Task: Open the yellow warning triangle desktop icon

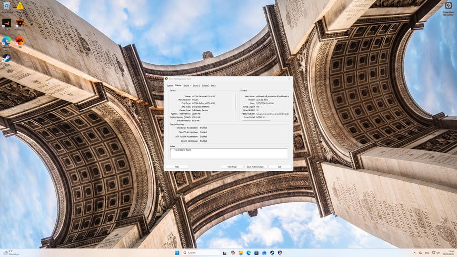Action: (x=20, y=6)
